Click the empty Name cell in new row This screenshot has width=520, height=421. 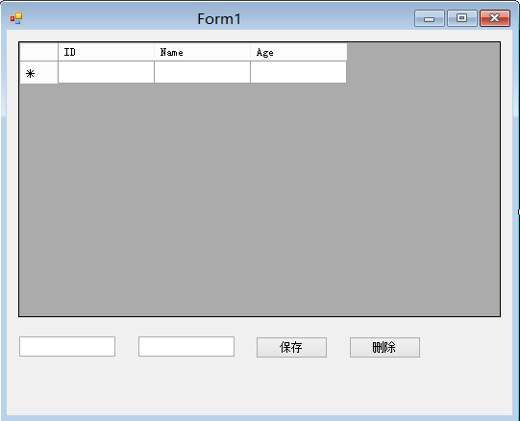(x=202, y=72)
